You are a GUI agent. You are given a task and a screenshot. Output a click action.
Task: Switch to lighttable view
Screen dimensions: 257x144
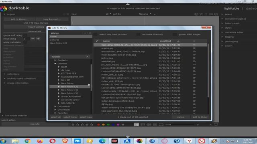232,8
